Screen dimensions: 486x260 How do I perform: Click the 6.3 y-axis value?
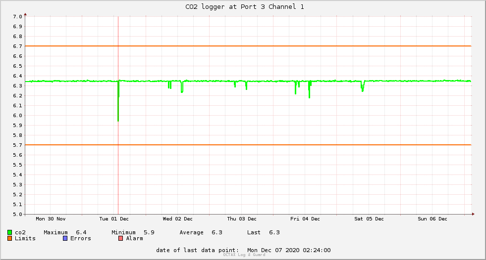17,86
